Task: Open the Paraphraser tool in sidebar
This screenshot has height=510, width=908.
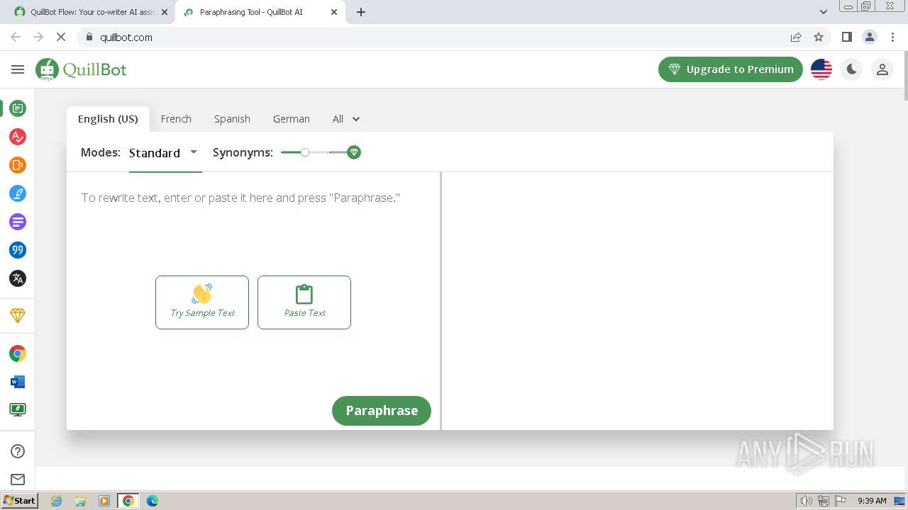Action: (18, 108)
